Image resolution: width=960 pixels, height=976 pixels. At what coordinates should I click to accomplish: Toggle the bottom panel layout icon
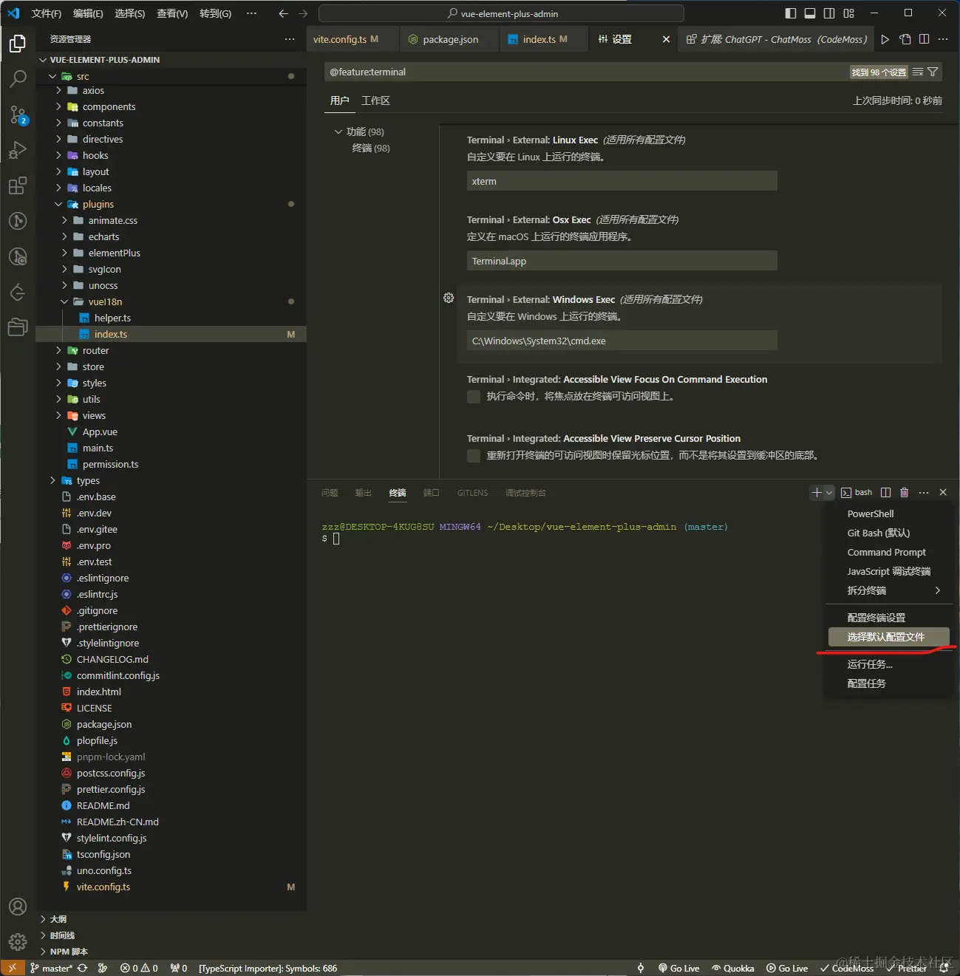click(x=810, y=13)
